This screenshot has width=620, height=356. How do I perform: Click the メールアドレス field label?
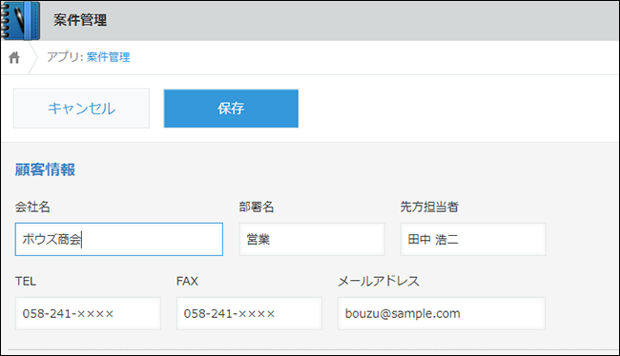pos(379,281)
